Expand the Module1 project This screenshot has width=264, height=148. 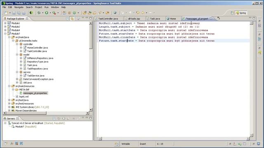click(5, 23)
